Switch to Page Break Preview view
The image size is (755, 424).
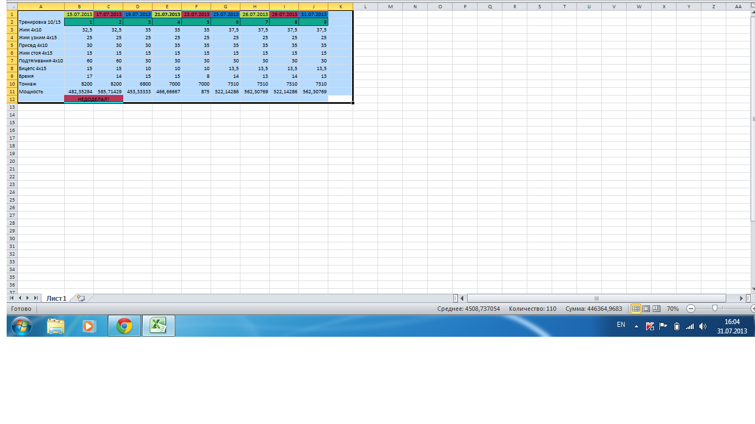[x=656, y=309]
